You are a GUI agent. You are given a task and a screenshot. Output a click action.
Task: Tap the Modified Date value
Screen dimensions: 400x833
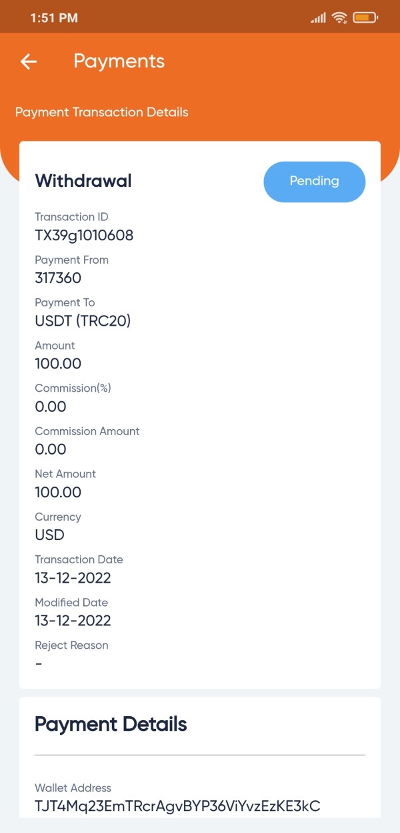tap(73, 621)
